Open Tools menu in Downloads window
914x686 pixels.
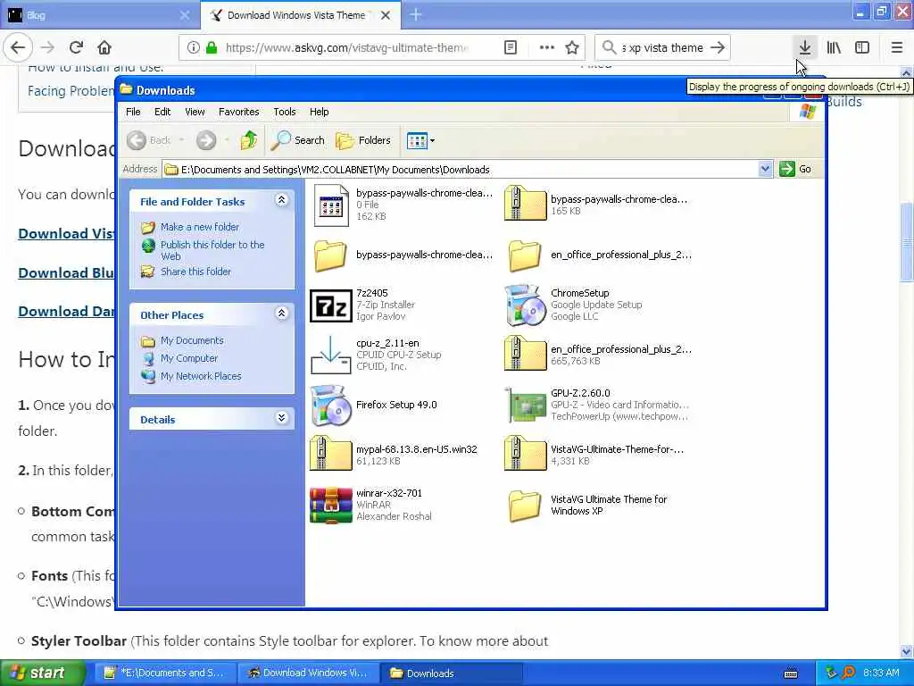[x=285, y=112]
